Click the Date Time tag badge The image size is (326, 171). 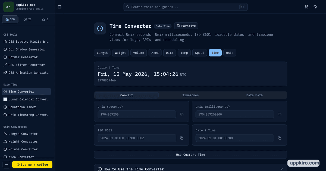tap(163, 26)
